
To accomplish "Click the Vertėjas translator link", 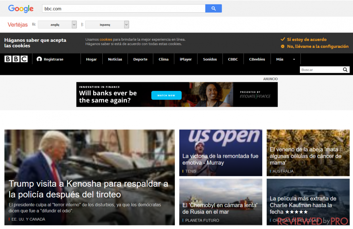I will (17, 25).
